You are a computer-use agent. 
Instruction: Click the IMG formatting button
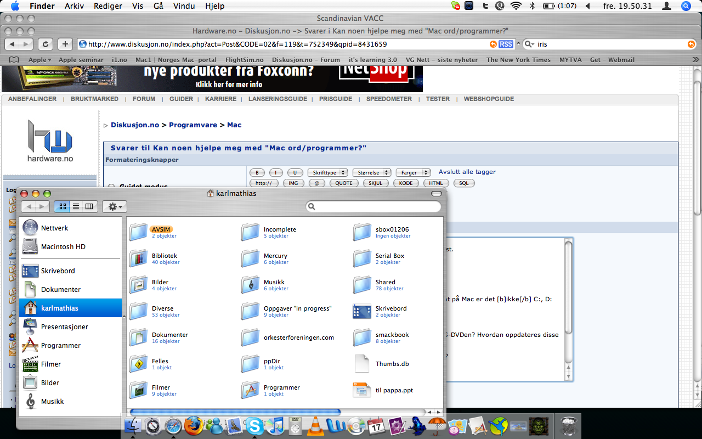point(293,183)
